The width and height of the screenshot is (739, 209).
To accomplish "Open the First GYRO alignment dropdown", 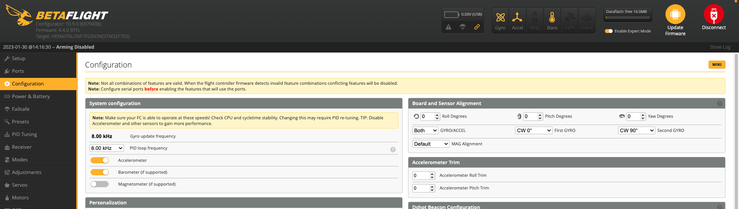I will [x=534, y=130].
